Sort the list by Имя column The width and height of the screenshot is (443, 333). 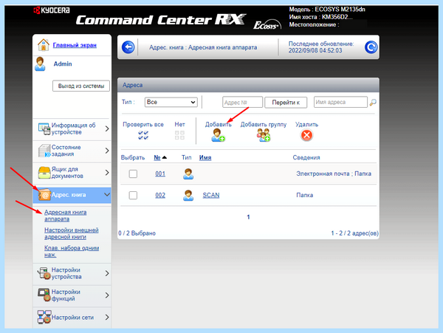[x=205, y=157]
